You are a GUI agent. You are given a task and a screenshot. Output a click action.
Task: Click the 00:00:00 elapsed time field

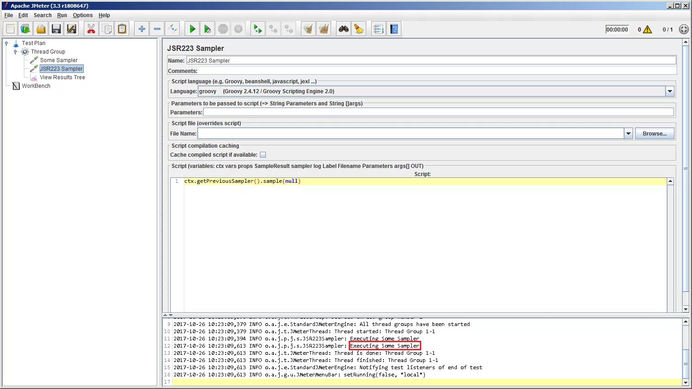[617, 29]
